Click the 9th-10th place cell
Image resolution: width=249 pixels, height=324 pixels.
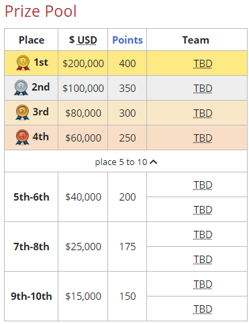coord(32,296)
